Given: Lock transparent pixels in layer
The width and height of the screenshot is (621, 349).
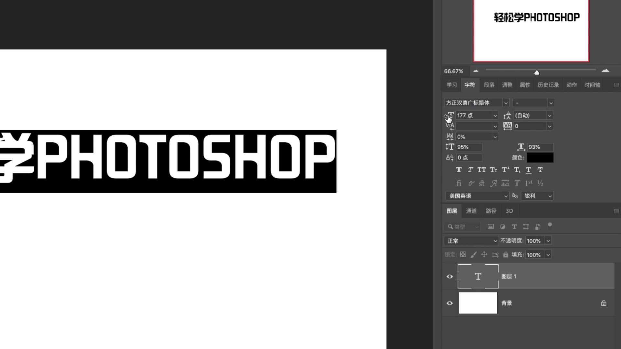Looking at the screenshot, I should (463, 255).
